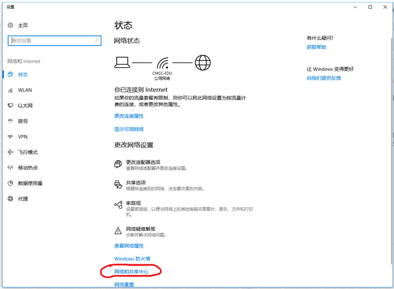Click the 网络疑难解答 warning triangle icon

coord(118,230)
